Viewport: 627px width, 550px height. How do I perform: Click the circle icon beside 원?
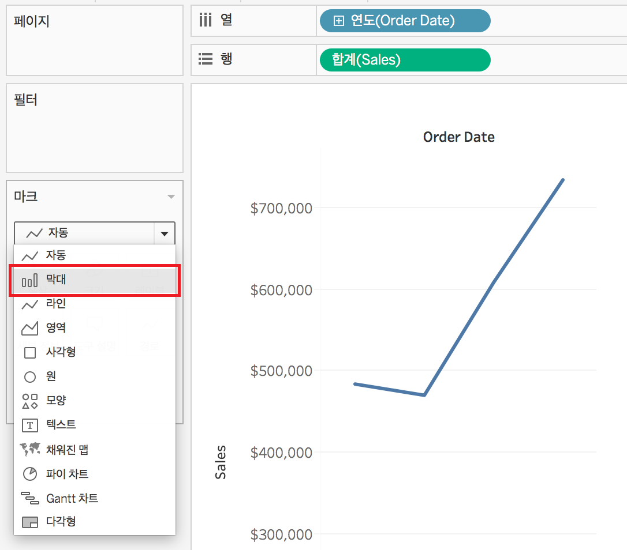click(x=30, y=377)
